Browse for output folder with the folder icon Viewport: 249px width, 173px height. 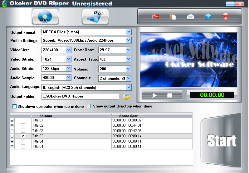126,96
